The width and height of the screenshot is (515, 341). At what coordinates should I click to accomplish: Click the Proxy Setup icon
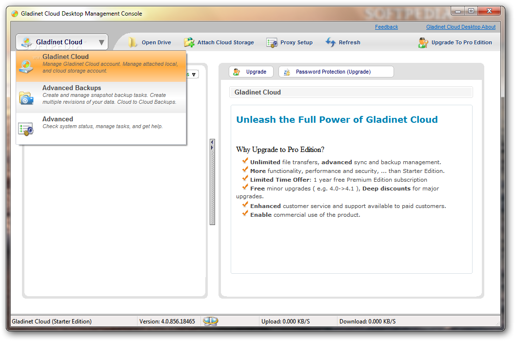tap(272, 43)
